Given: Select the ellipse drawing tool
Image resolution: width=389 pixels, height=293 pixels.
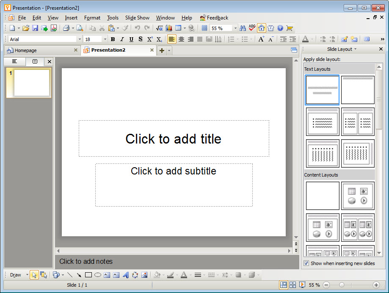Looking at the screenshot, I should (x=97, y=275).
